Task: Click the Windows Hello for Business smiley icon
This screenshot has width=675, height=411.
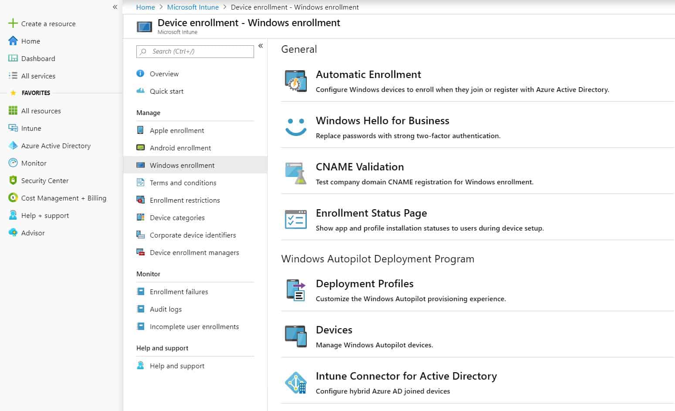Action: click(x=296, y=126)
